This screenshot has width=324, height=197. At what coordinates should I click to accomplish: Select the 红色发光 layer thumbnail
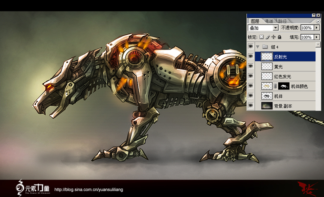pos(267,76)
